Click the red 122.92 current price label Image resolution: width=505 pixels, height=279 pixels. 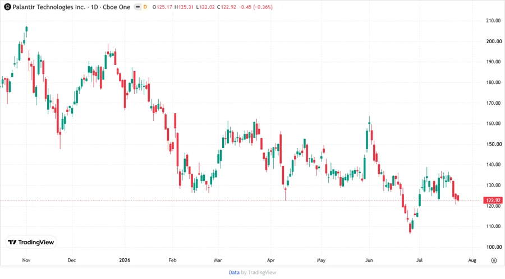click(x=493, y=200)
